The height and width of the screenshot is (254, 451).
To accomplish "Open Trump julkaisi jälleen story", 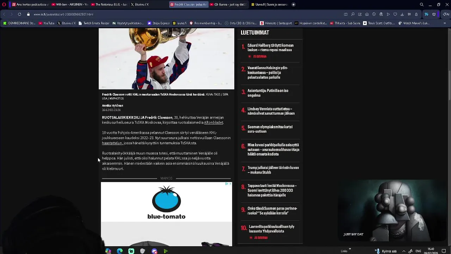I will coord(273,170).
